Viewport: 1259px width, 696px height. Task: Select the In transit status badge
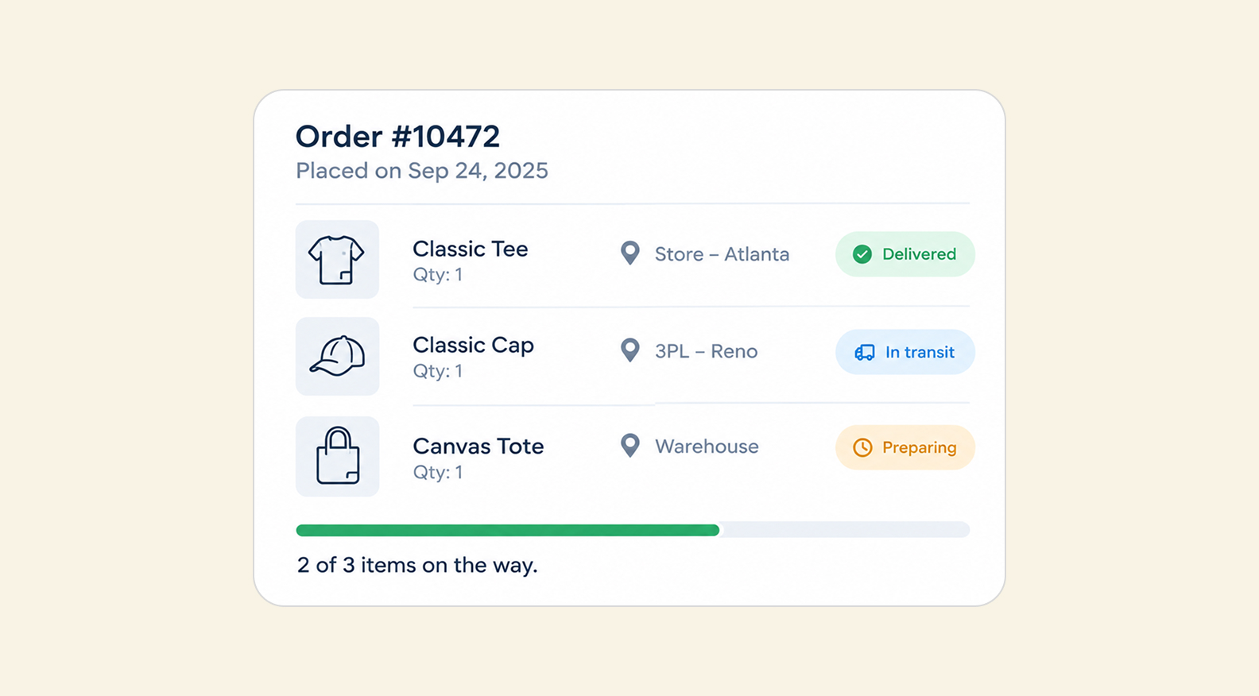click(905, 352)
